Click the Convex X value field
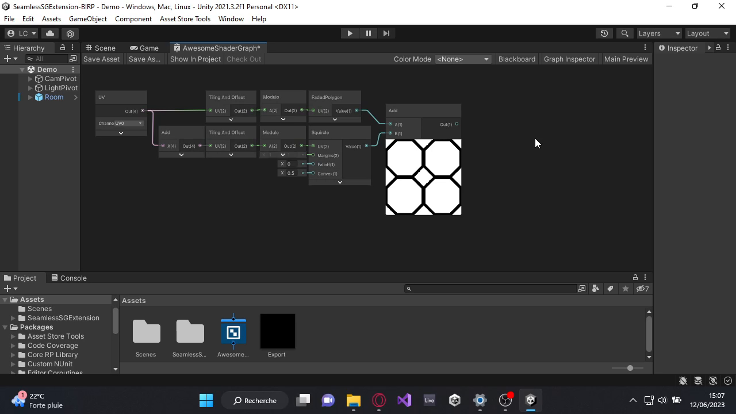The height and width of the screenshot is (414, 736). point(292,173)
